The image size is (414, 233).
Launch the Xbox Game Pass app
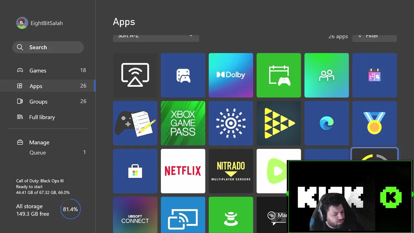[183, 123]
